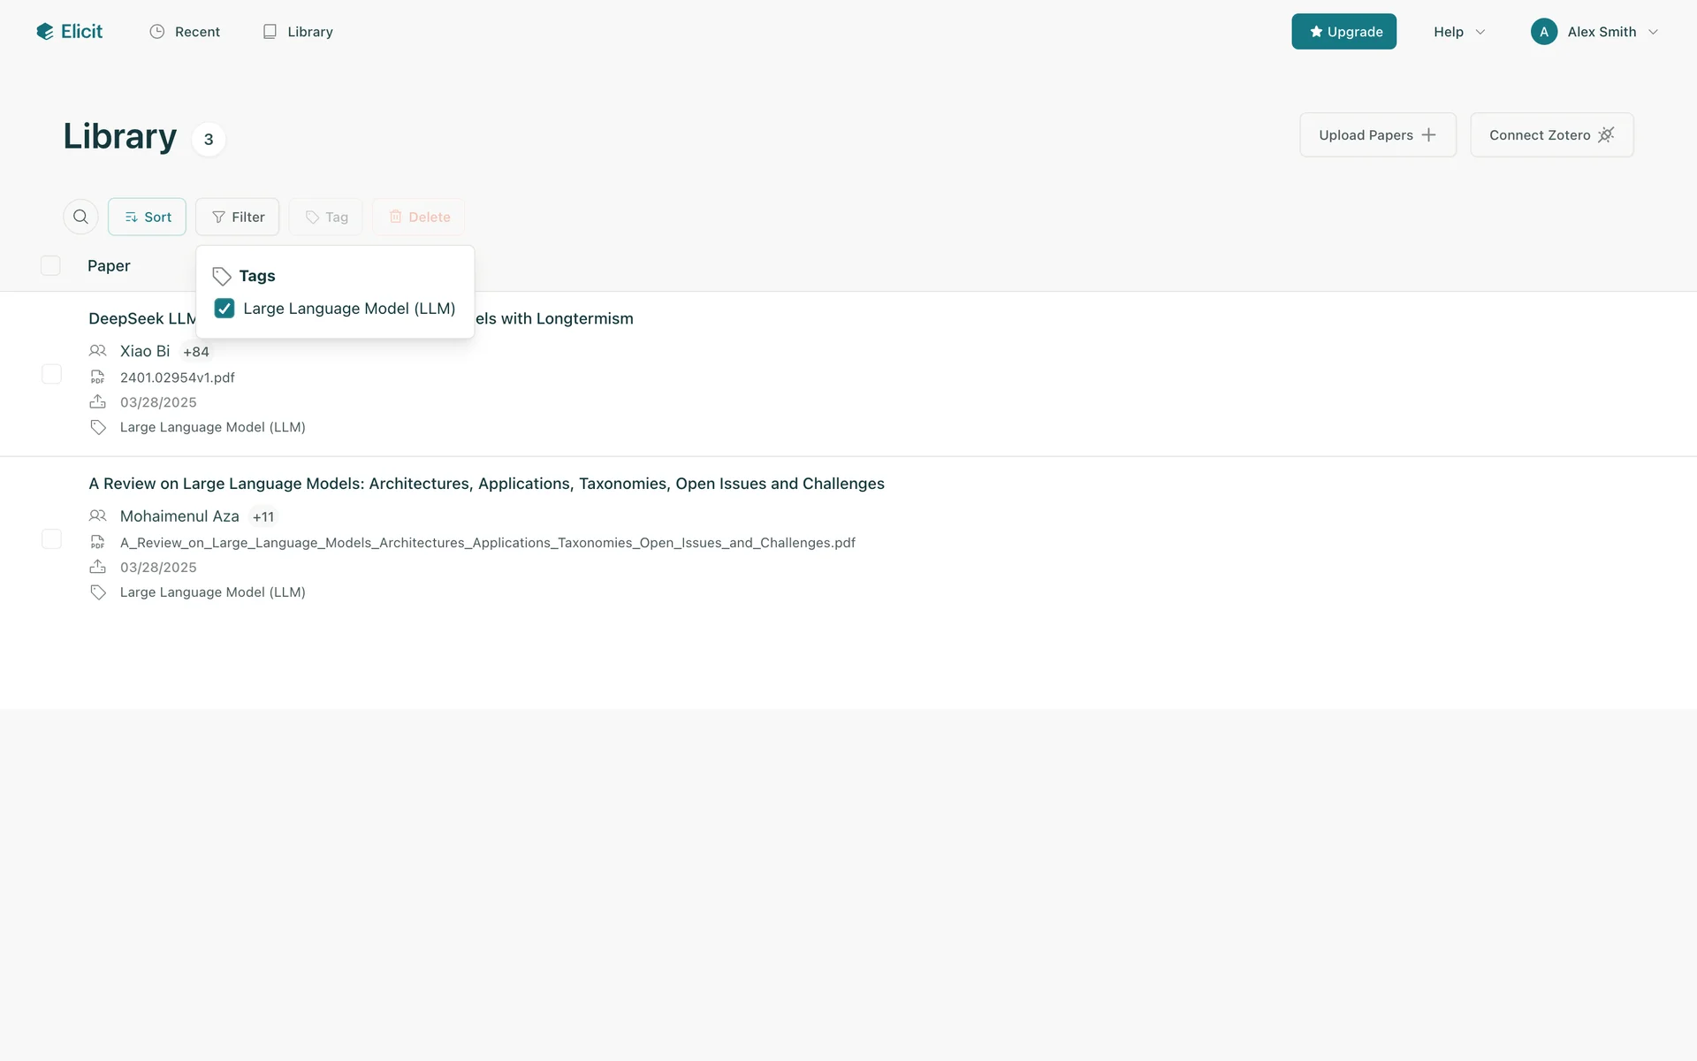Open the Sort options dropdown
The height and width of the screenshot is (1061, 1697).
click(x=147, y=217)
